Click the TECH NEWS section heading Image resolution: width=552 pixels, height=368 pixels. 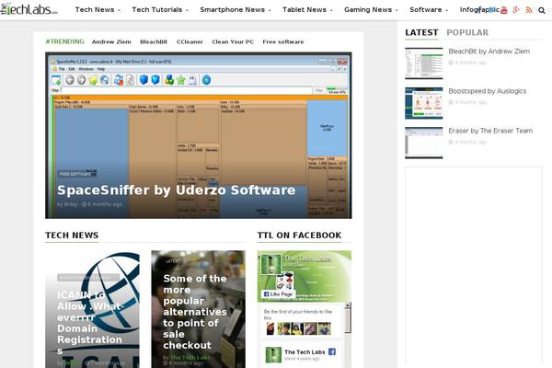click(x=72, y=236)
